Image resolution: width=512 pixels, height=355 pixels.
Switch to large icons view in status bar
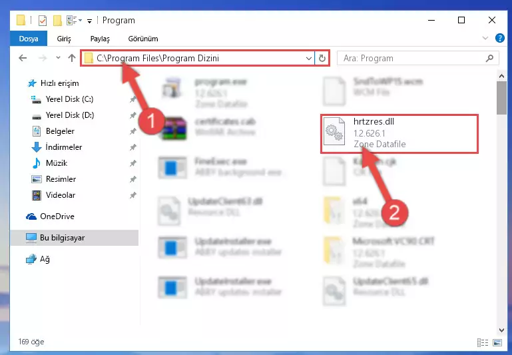[x=497, y=342]
